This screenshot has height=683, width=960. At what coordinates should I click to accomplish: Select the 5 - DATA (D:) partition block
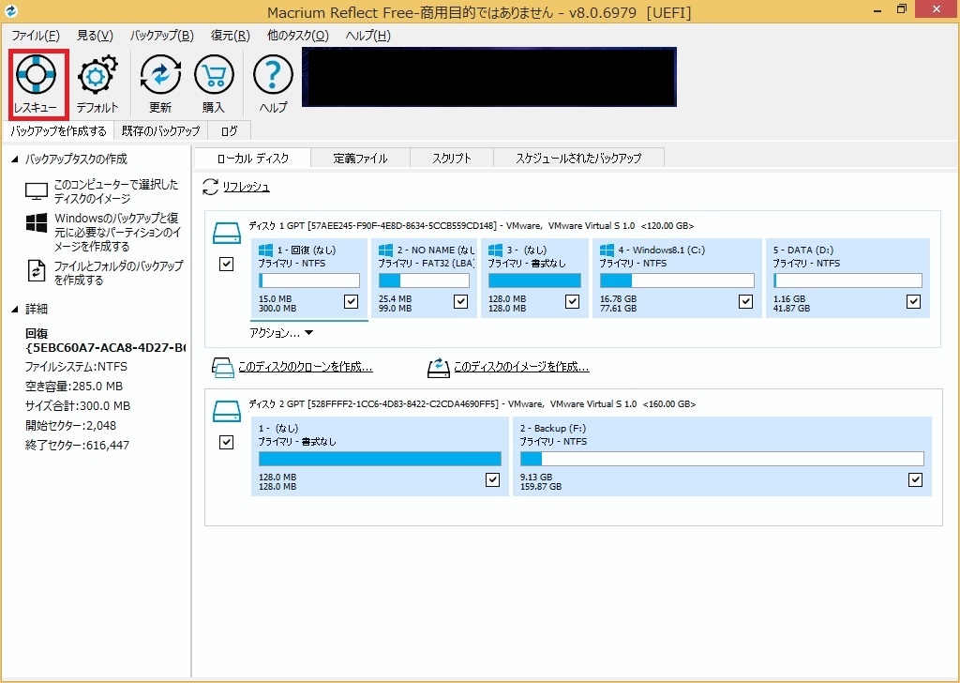[x=847, y=278]
